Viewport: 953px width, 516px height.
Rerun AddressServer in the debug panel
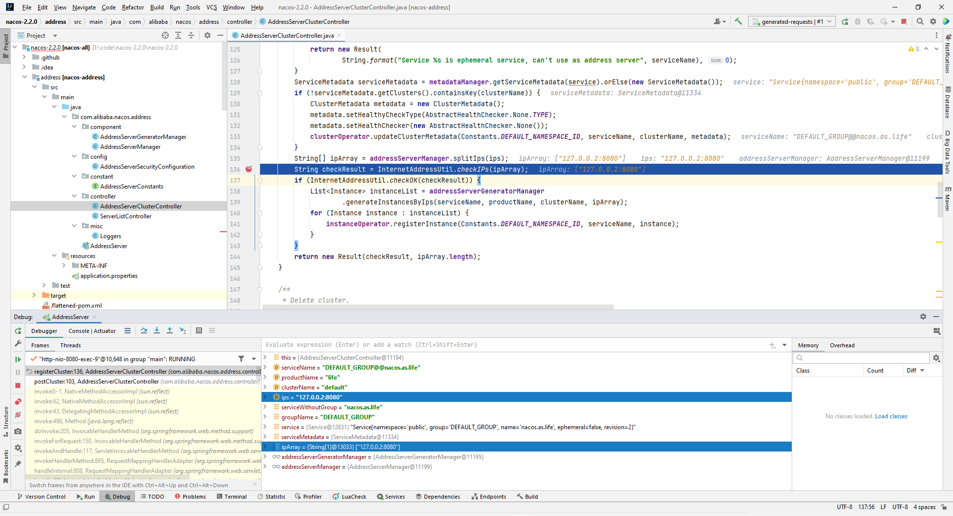coord(18,330)
